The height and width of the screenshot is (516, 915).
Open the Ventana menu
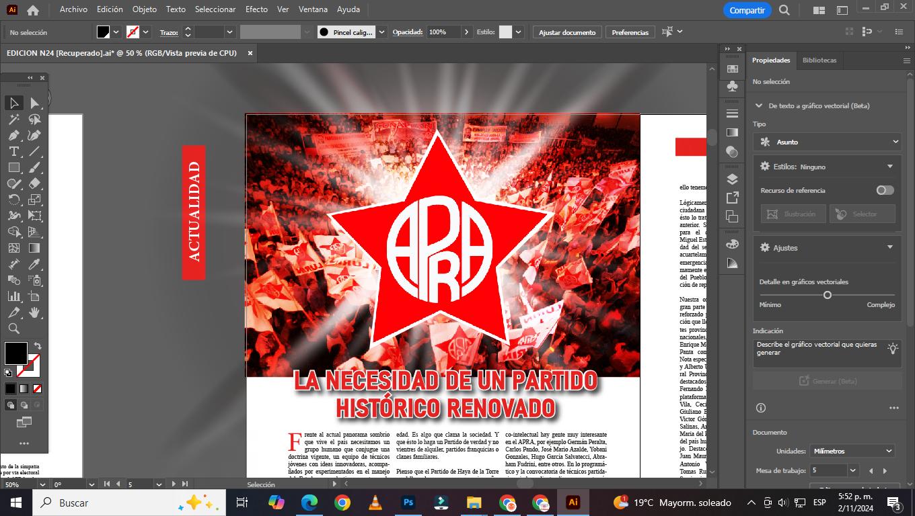[x=313, y=9]
